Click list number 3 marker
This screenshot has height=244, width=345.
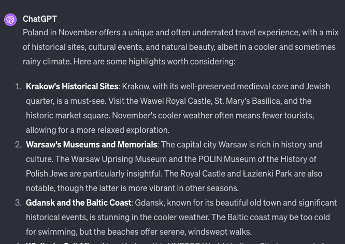tap(18, 202)
